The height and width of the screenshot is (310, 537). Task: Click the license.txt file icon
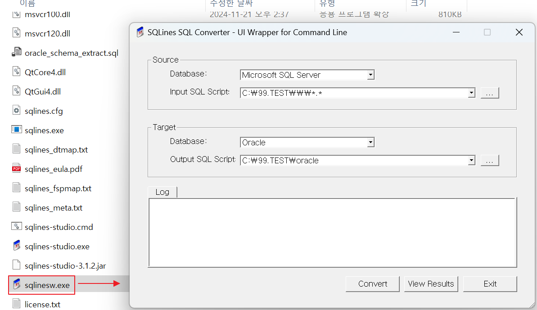point(17,304)
